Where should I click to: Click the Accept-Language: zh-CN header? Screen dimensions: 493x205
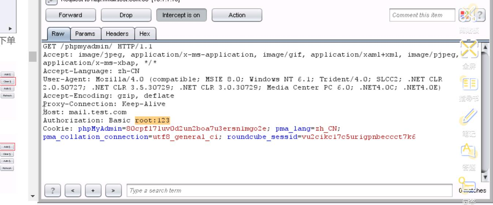[91, 72]
